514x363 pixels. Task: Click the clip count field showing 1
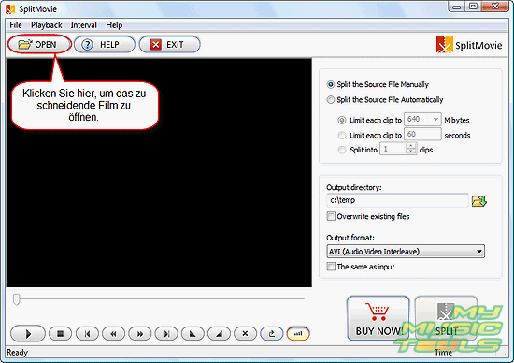pos(393,149)
